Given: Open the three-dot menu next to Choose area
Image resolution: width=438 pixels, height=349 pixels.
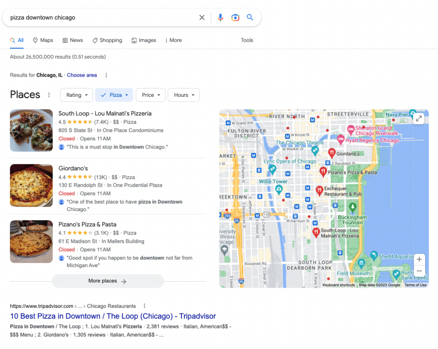Looking at the screenshot, I should click(106, 75).
